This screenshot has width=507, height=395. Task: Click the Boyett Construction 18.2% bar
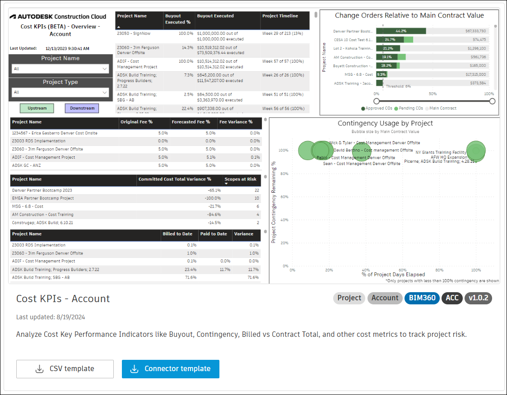386,65
